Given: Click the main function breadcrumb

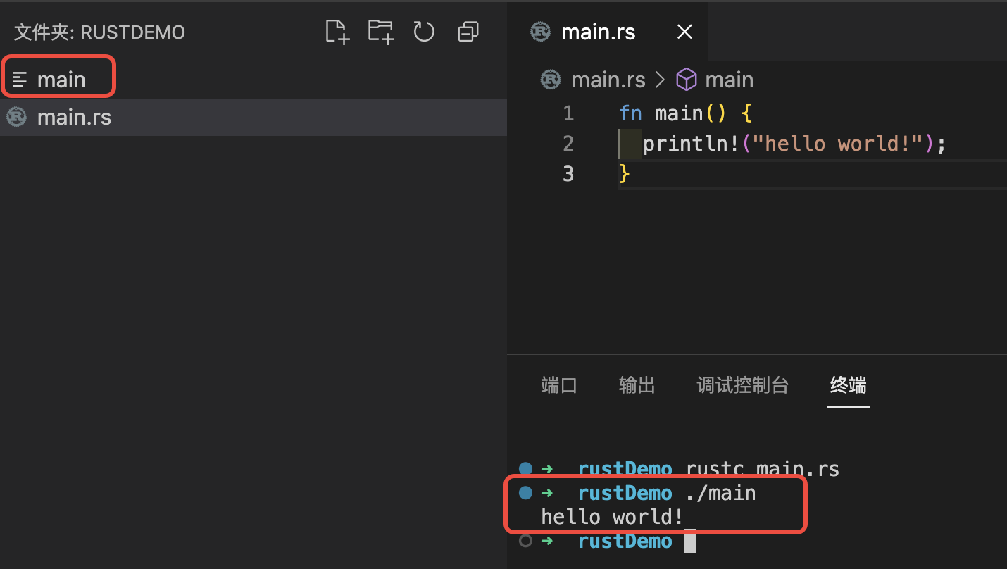Looking at the screenshot, I should coord(729,80).
